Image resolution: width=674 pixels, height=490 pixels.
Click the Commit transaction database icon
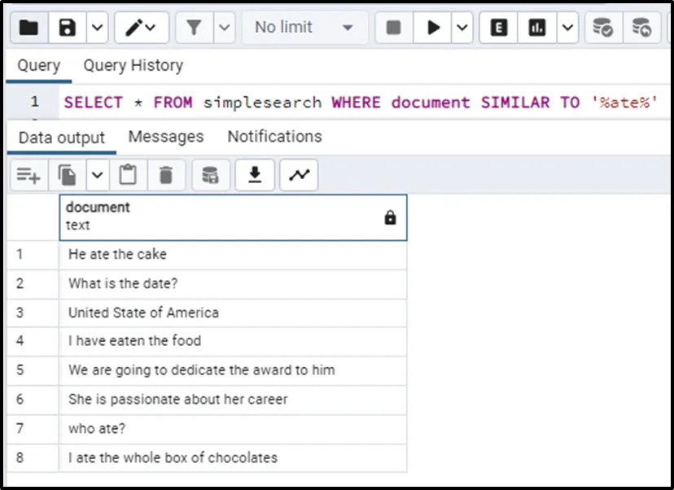[x=603, y=28]
